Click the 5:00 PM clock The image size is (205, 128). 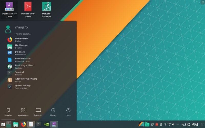[190, 124]
